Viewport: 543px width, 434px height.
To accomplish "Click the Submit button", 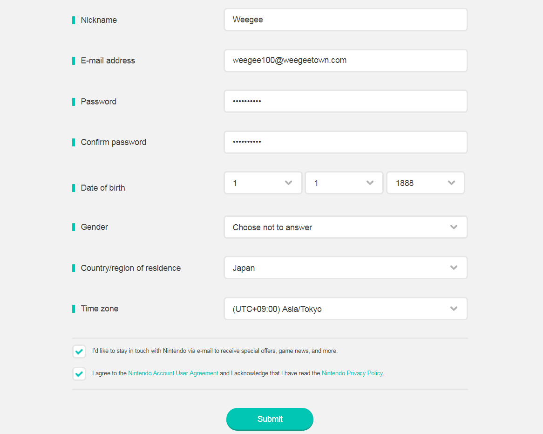I will 270,419.
